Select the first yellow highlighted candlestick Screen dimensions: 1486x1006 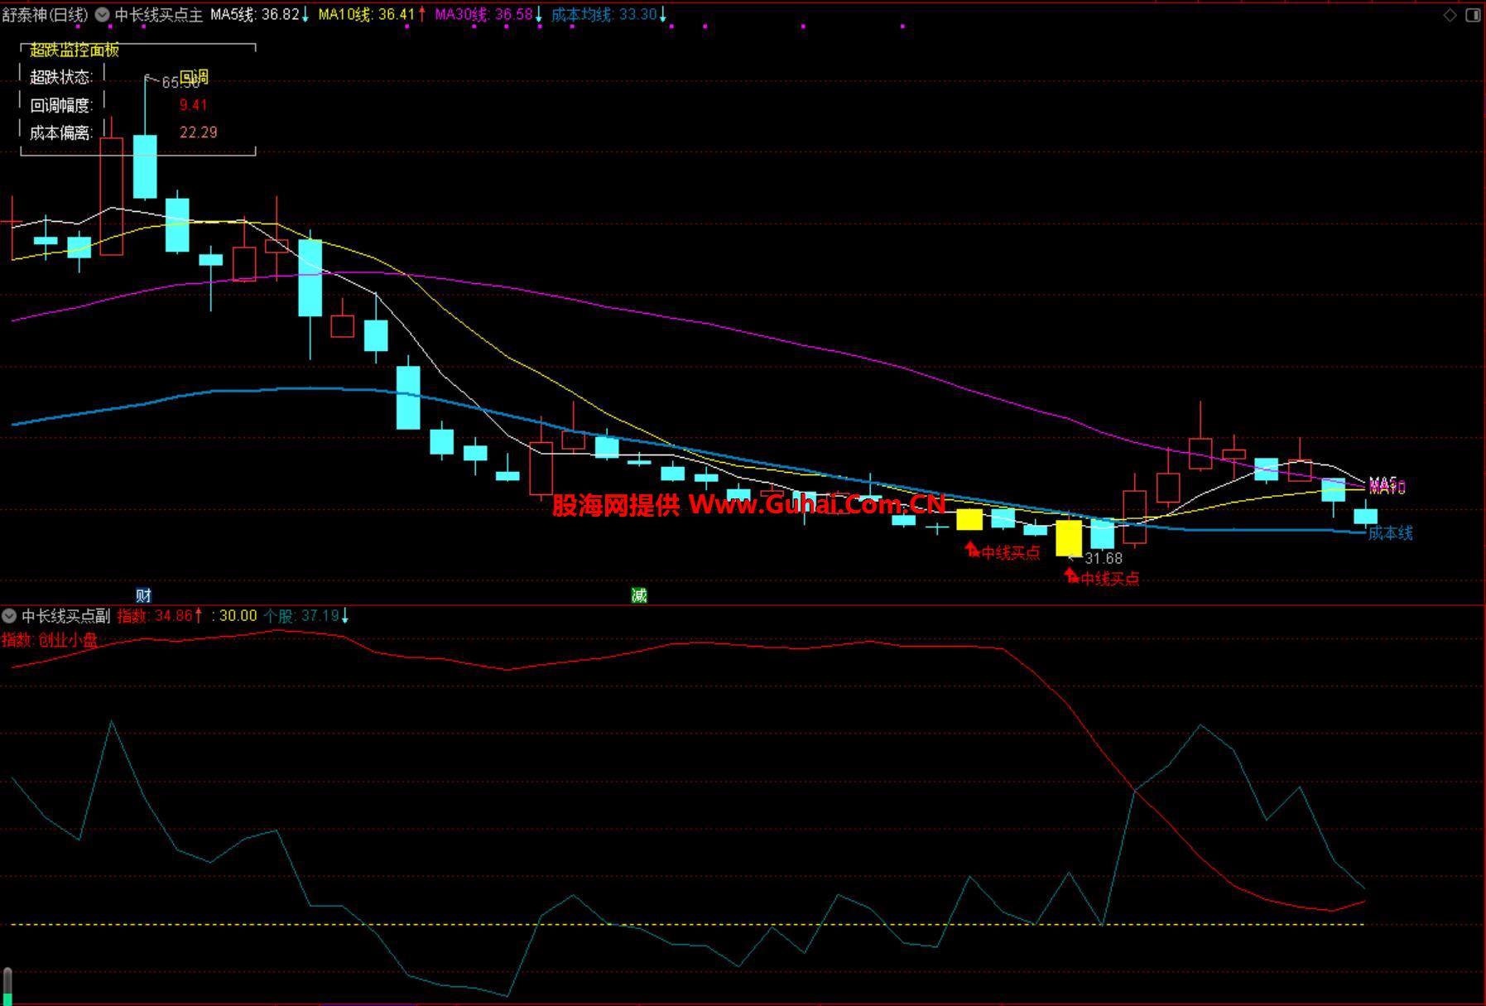(x=969, y=519)
